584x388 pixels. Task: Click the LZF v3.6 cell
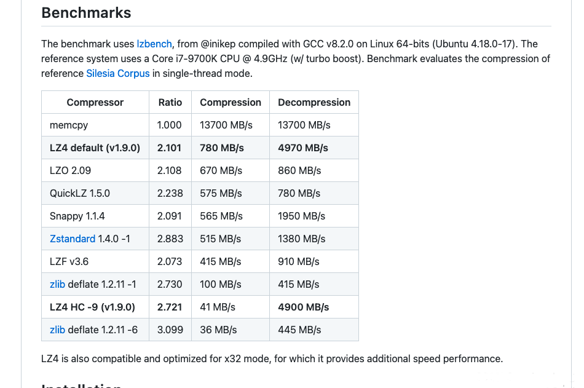pyautogui.click(x=95, y=261)
